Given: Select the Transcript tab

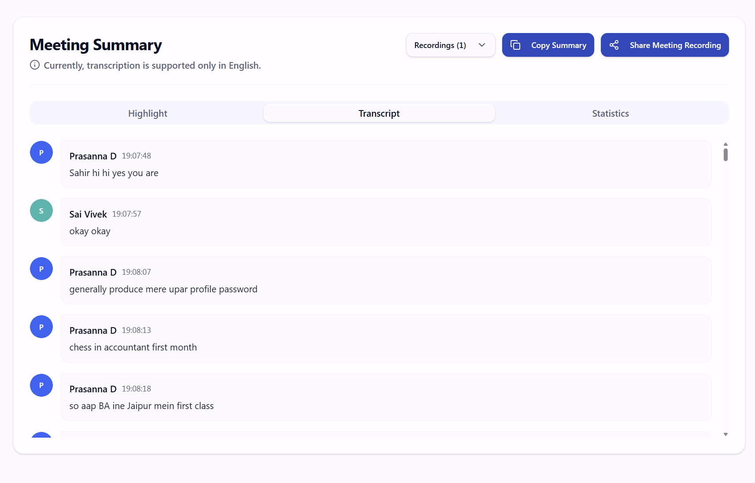Looking at the screenshot, I should click(x=379, y=113).
